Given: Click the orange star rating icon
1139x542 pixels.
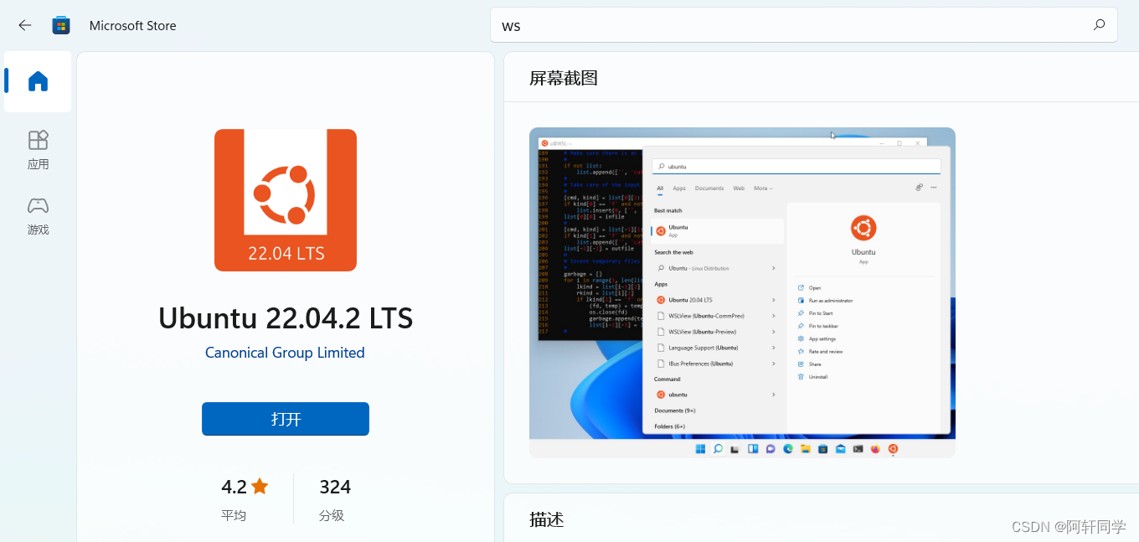Looking at the screenshot, I should (x=260, y=486).
